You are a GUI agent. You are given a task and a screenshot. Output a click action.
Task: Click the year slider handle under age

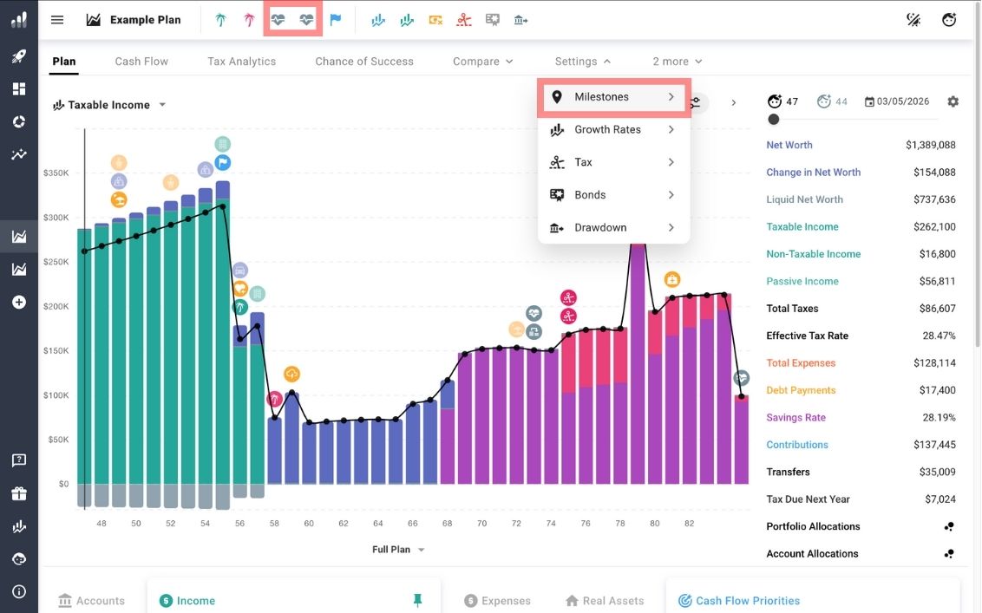click(774, 120)
